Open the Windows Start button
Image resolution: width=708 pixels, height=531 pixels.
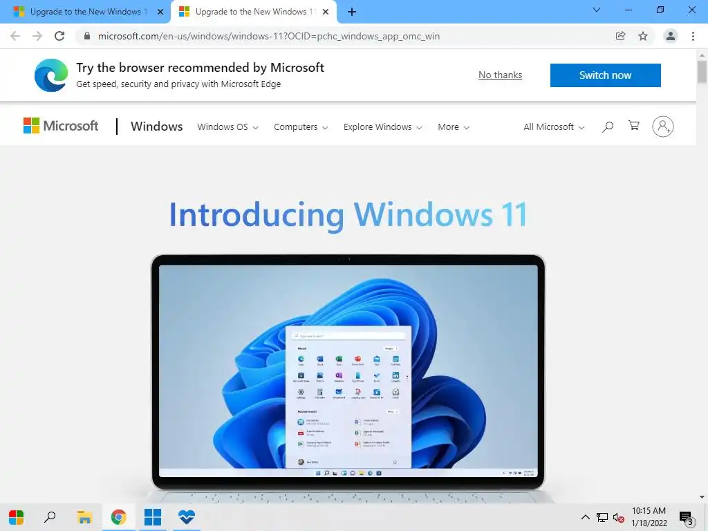(x=17, y=517)
